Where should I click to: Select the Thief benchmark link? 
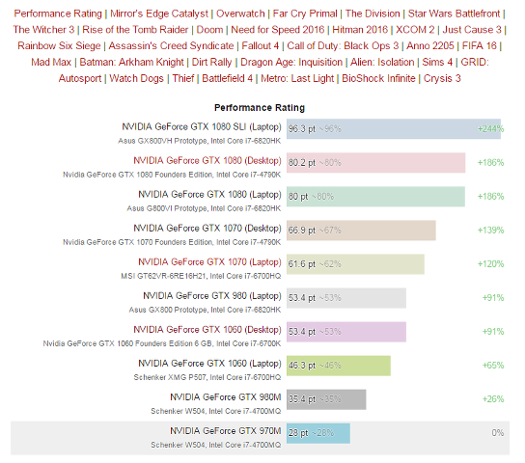pyautogui.click(x=183, y=79)
